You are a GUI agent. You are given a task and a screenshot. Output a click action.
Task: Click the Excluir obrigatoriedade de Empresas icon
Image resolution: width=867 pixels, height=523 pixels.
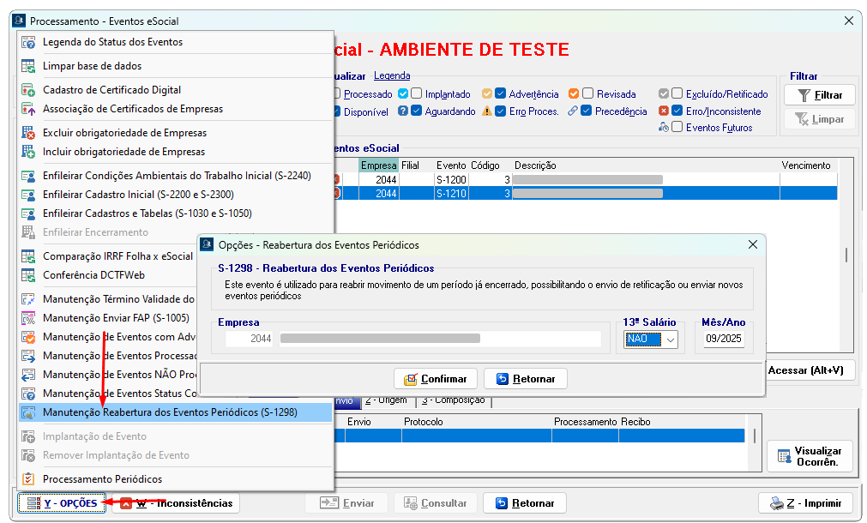(x=28, y=133)
